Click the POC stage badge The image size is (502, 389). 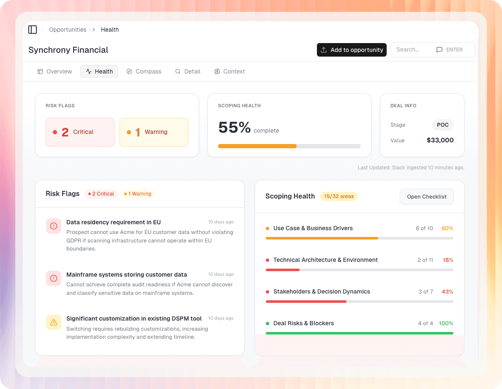pos(443,125)
